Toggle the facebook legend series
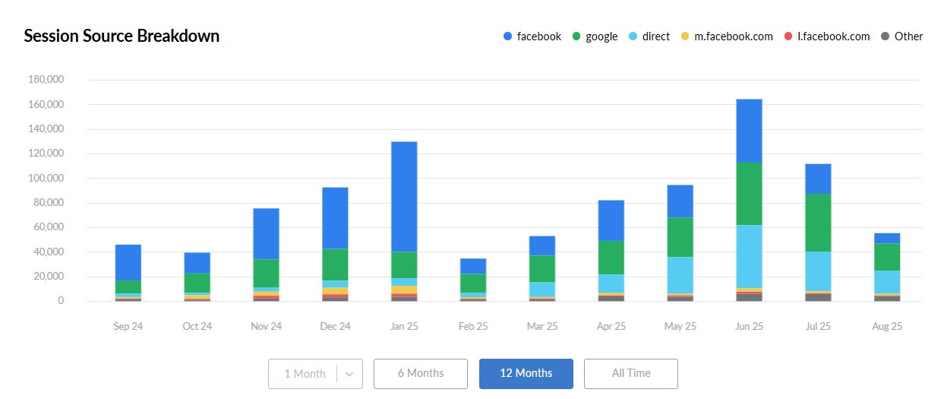944x399 pixels. (532, 36)
